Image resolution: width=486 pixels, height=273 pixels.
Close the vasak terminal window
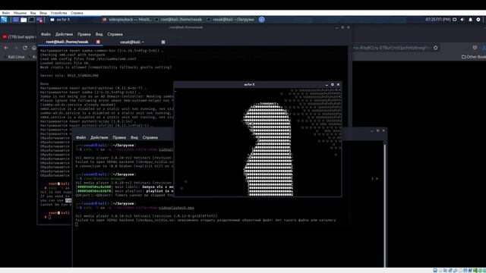383,130
